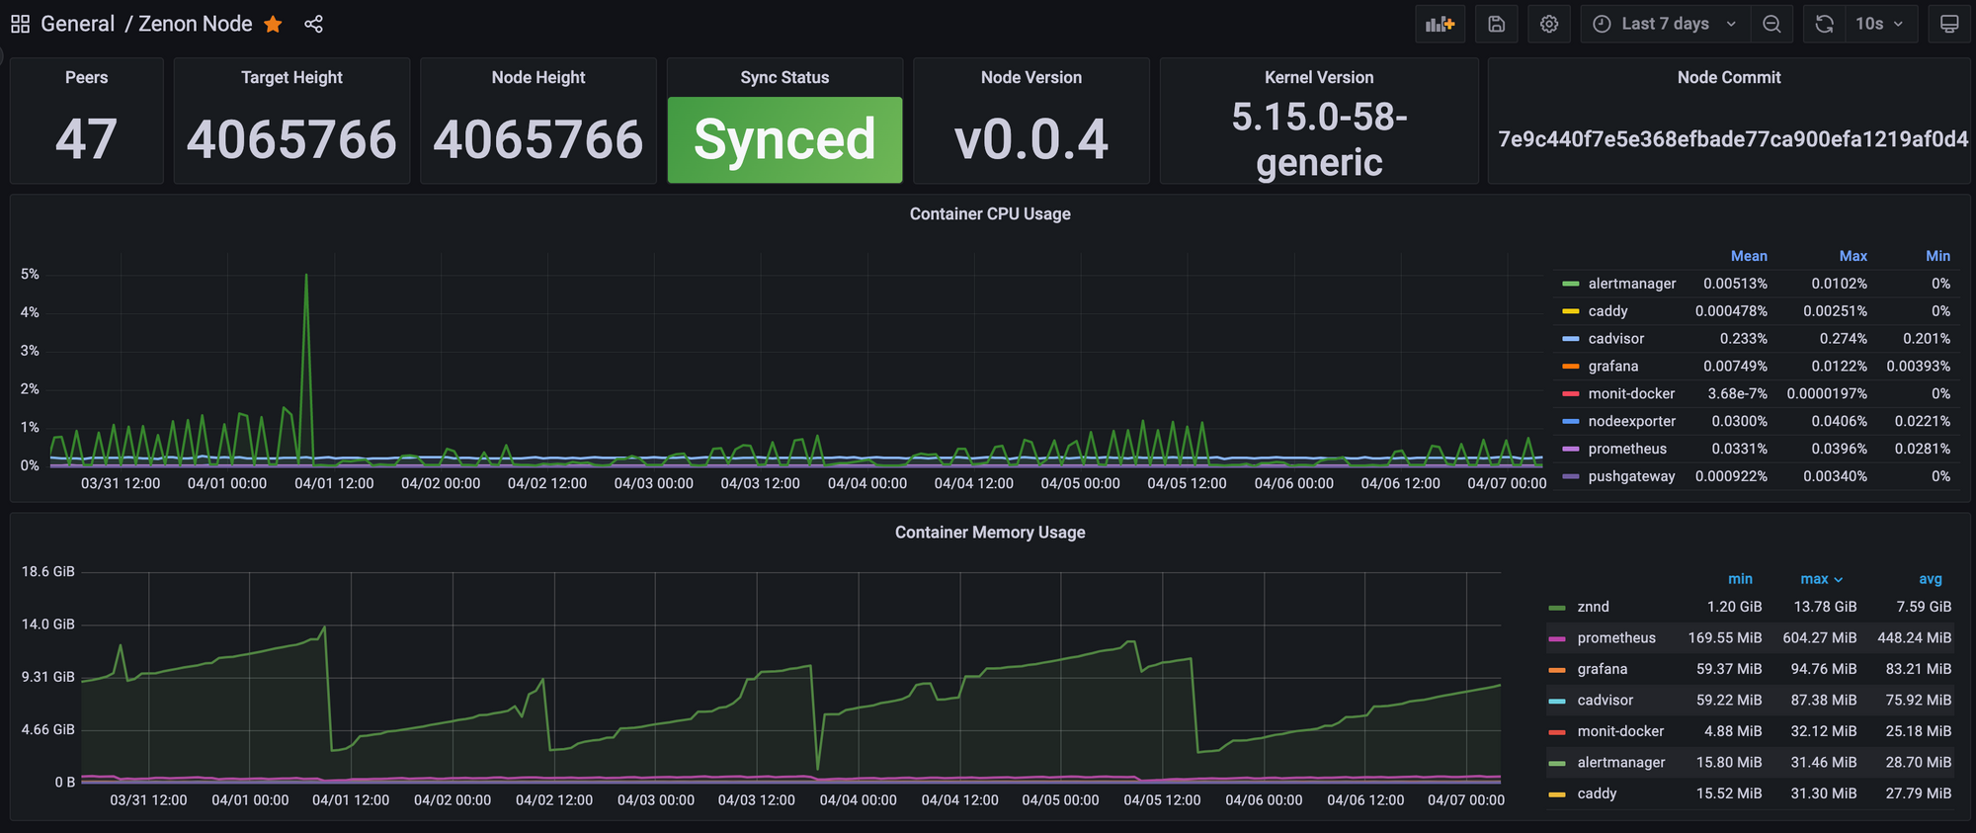The image size is (1976, 833).
Task: Open the Sync Status panel title
Action: tap(784, 77)
